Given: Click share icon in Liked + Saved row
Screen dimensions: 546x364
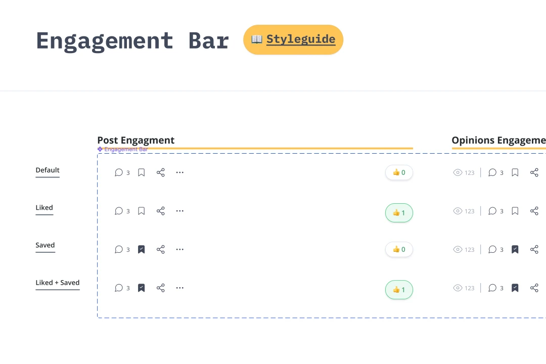Looking at the screenshot, I should (161, 288).
